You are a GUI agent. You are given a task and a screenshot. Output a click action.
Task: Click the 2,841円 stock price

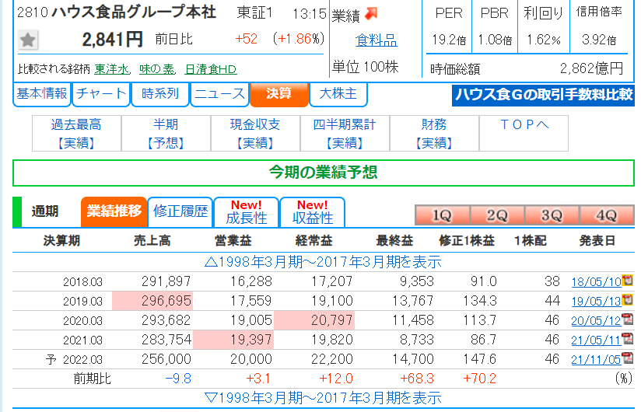[x=113, y=40]
